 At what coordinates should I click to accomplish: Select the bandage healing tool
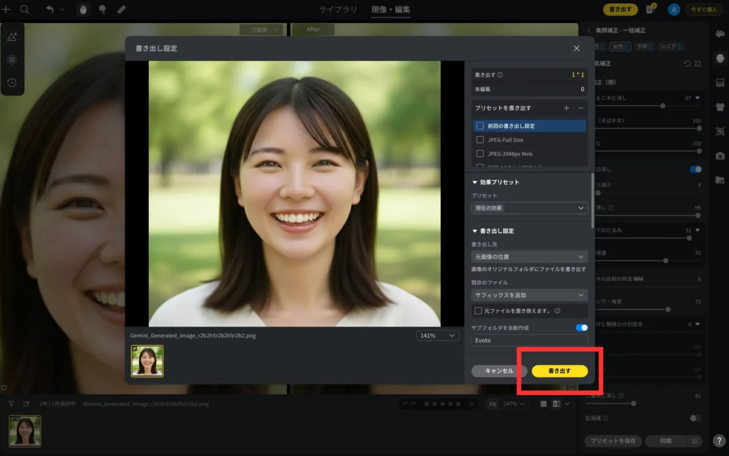[x=122, y=9]
